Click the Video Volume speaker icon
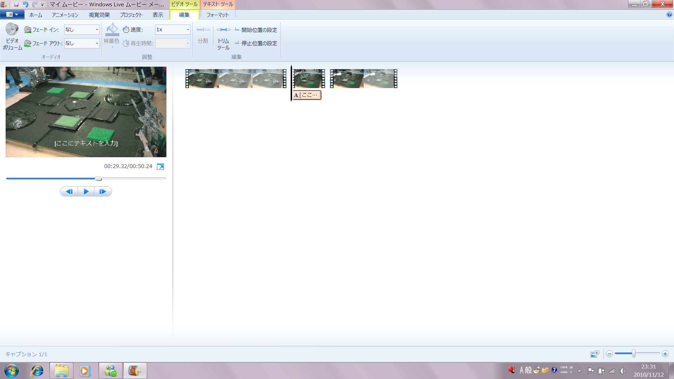Image resolution: width=674 pixels, height=379 pixels. click(x=12, y=29)
